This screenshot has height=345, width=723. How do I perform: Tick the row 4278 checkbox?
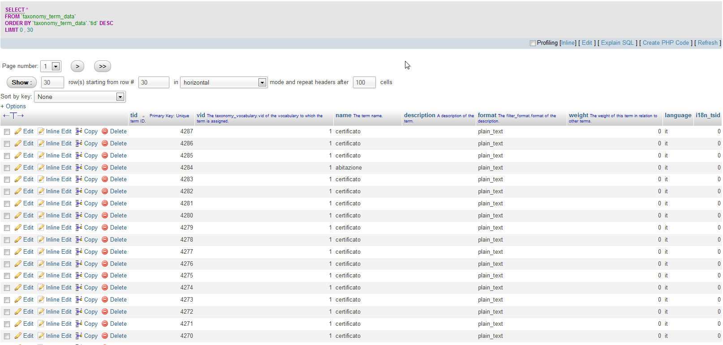[7, 240]
